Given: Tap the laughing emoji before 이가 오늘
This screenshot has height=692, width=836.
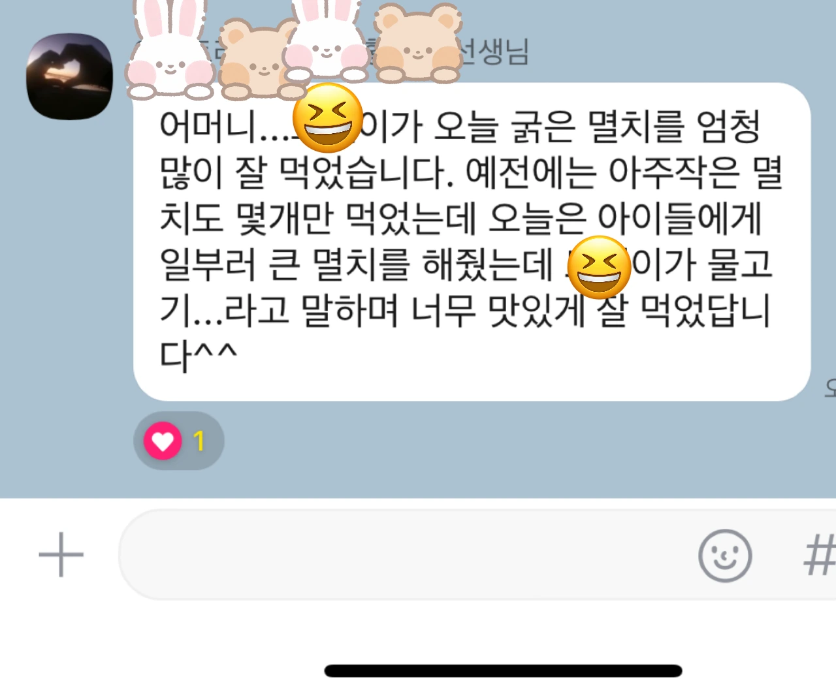Looking at the screenshot, I should click(x=327, y=118).
